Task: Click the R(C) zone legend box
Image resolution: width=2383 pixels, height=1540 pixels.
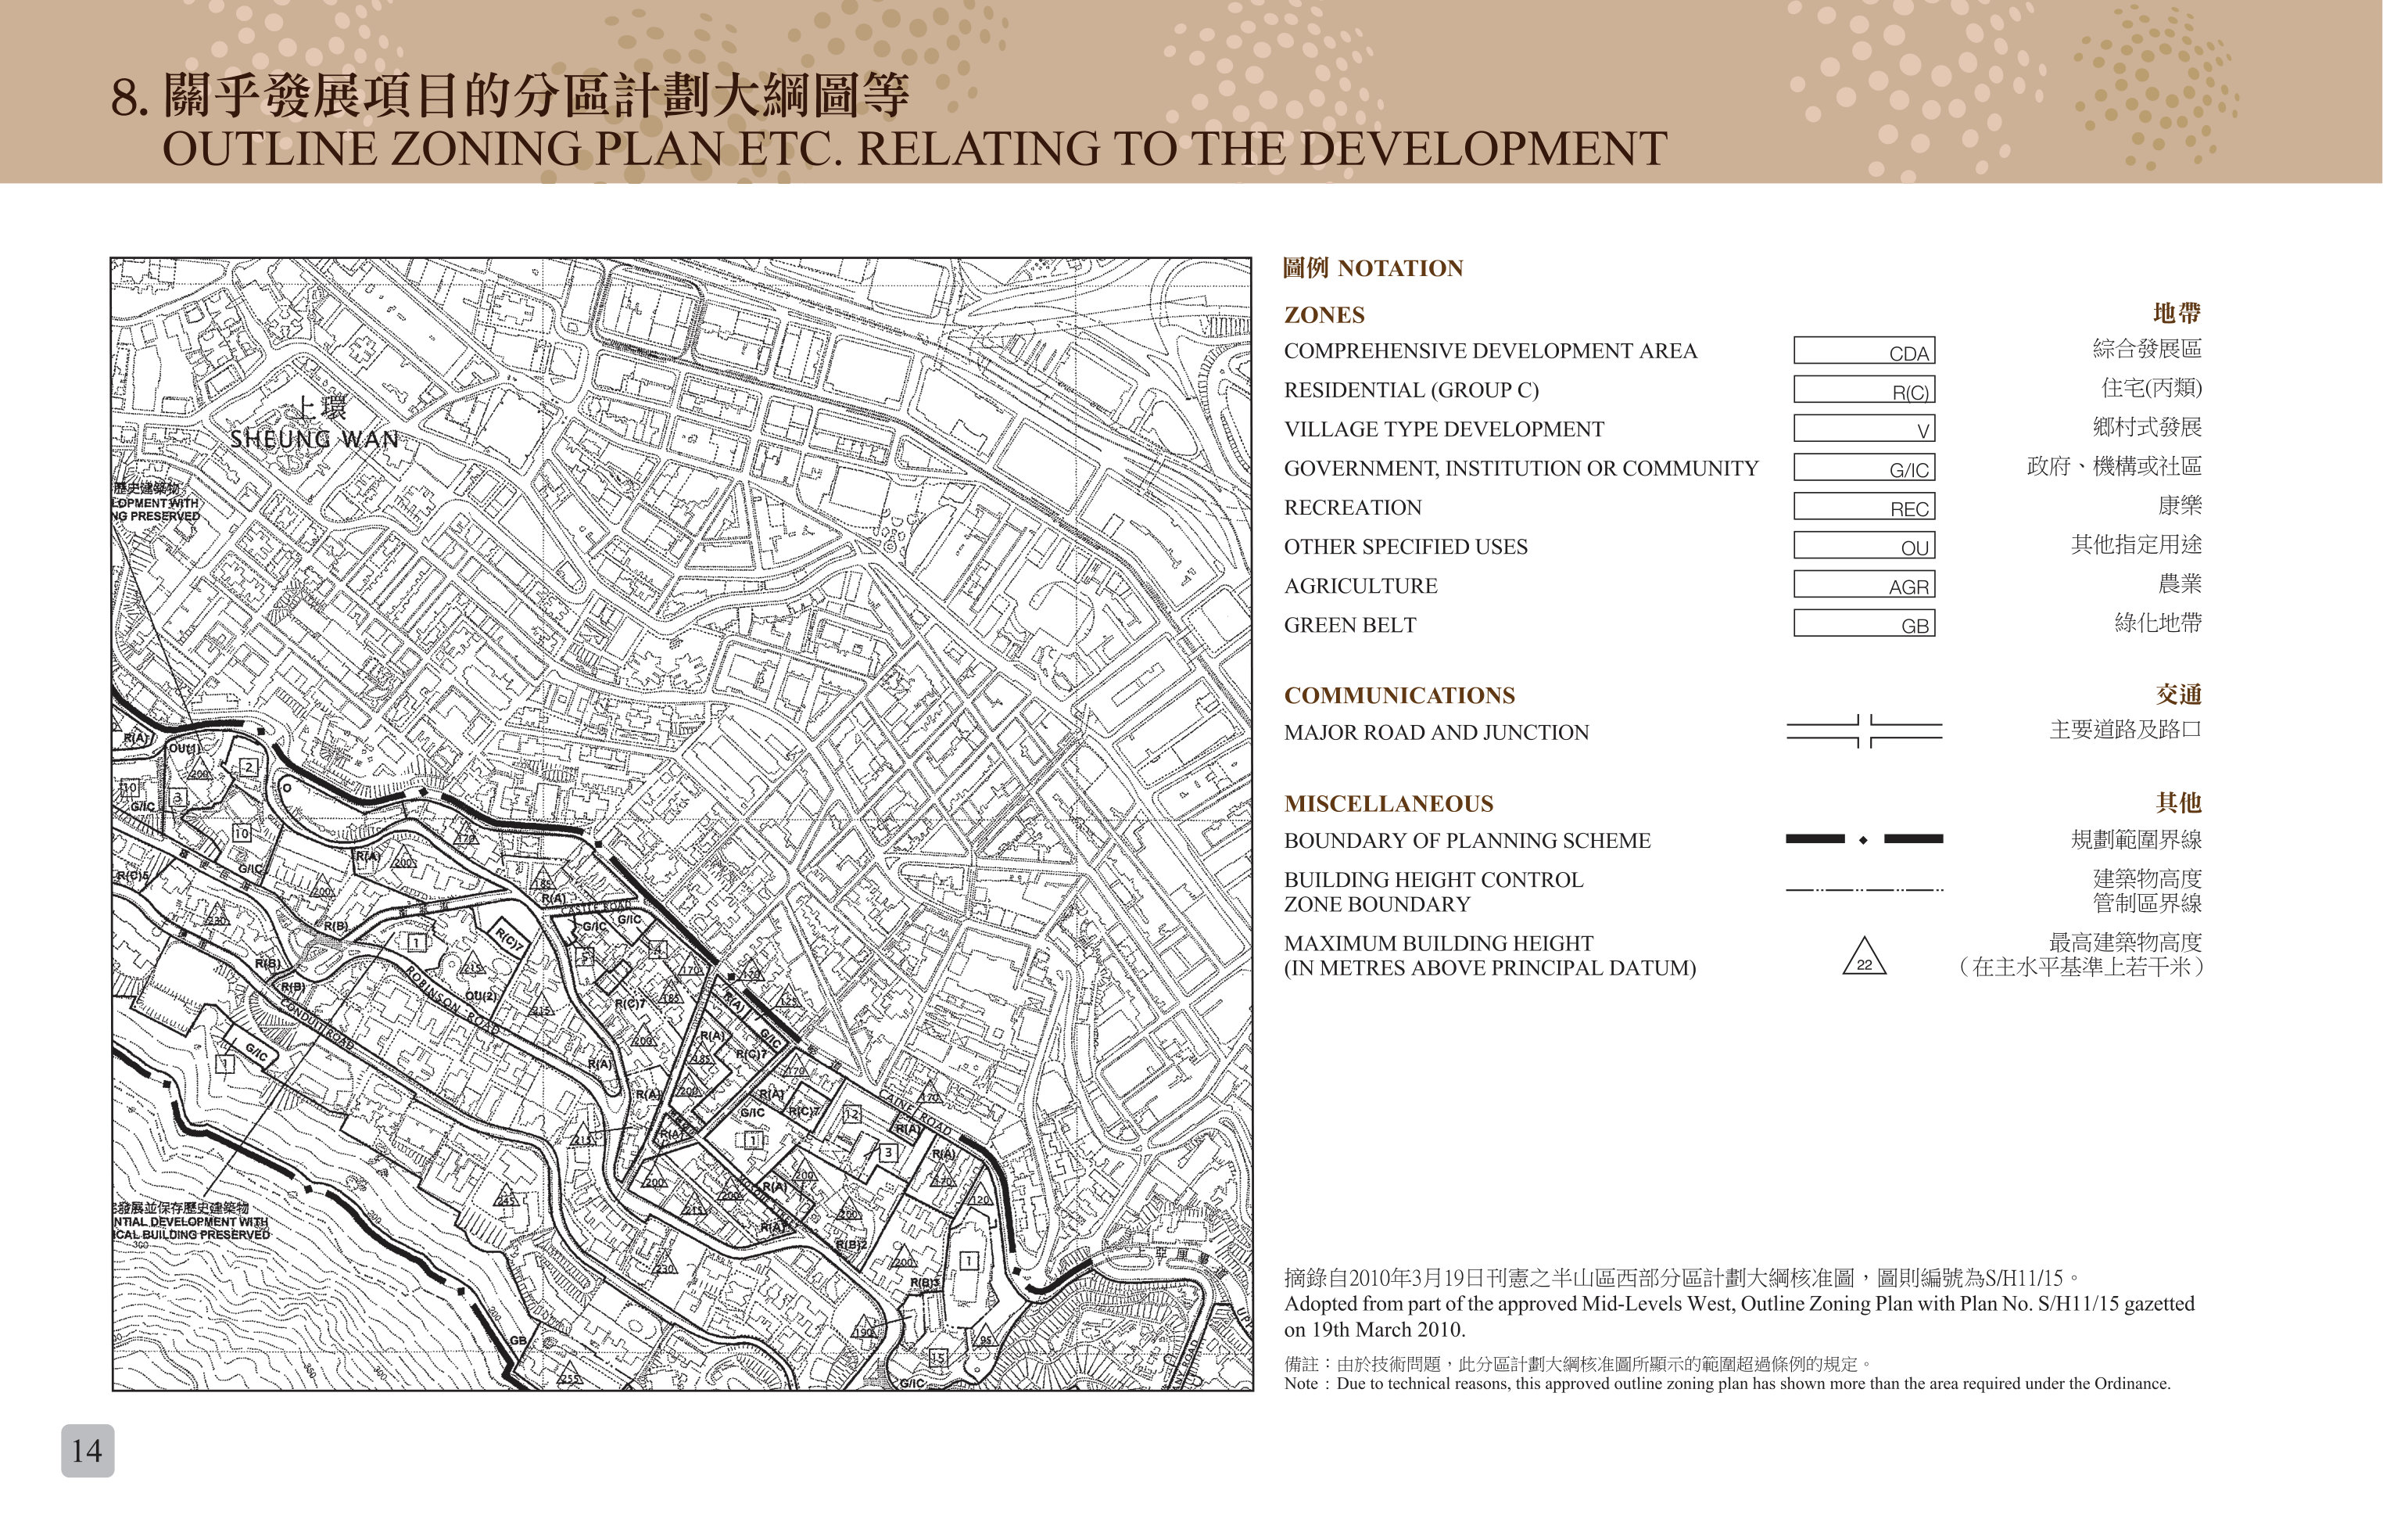Action: click(1864, 389)
